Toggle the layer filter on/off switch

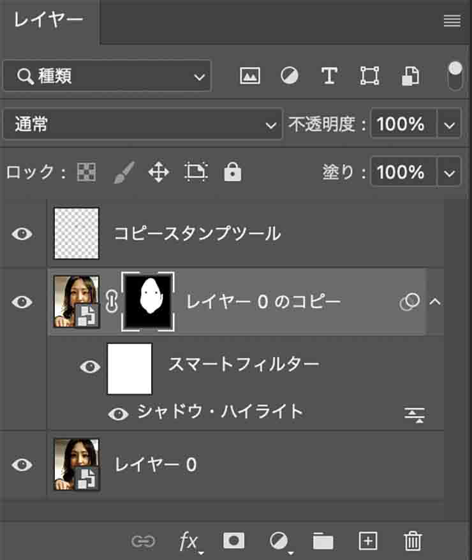coord(455,76)
